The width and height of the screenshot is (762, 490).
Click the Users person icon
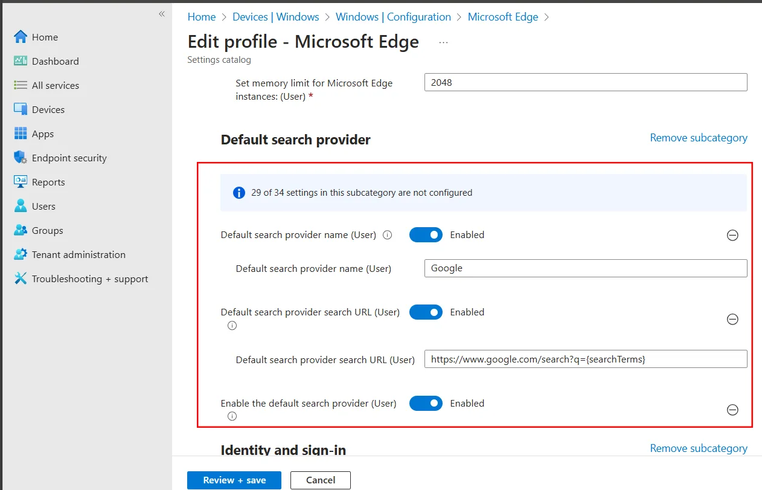(x=21, y=206)
